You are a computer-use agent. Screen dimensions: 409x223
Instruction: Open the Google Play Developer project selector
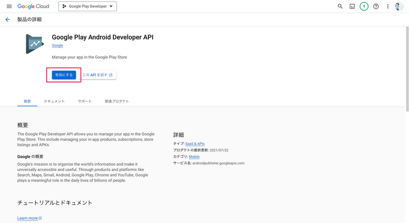87,6
